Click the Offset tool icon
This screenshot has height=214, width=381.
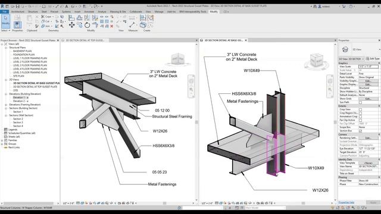(x=79, y=18)
